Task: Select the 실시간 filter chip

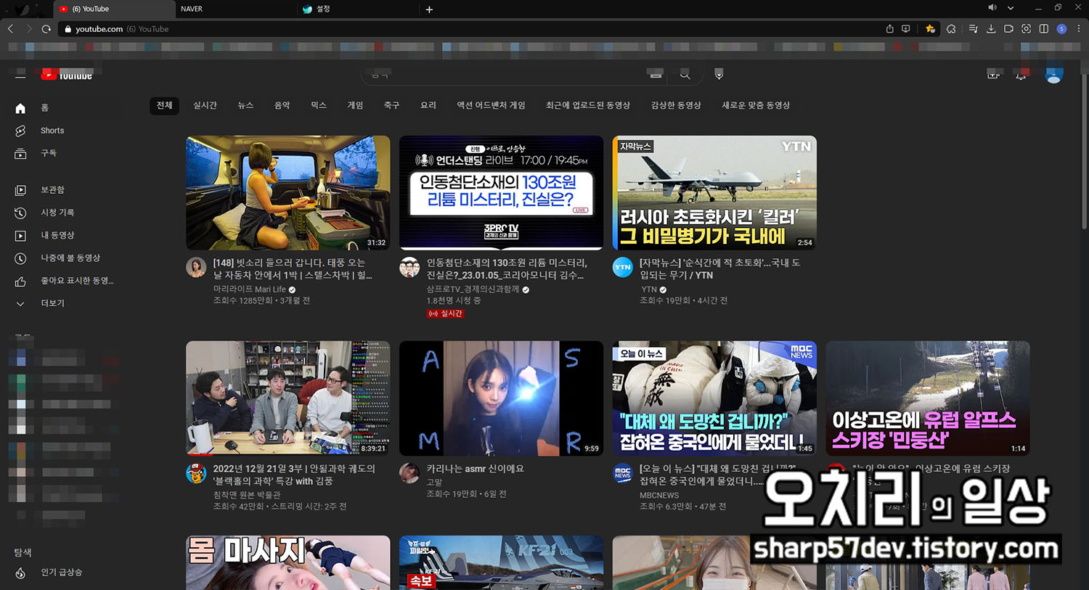Action: [x=205, y=105]
